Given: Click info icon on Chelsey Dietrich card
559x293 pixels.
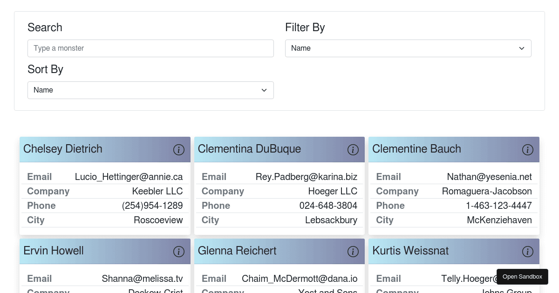Looking at the screenshot, I should pyautogui.click(x=179, y=150).
